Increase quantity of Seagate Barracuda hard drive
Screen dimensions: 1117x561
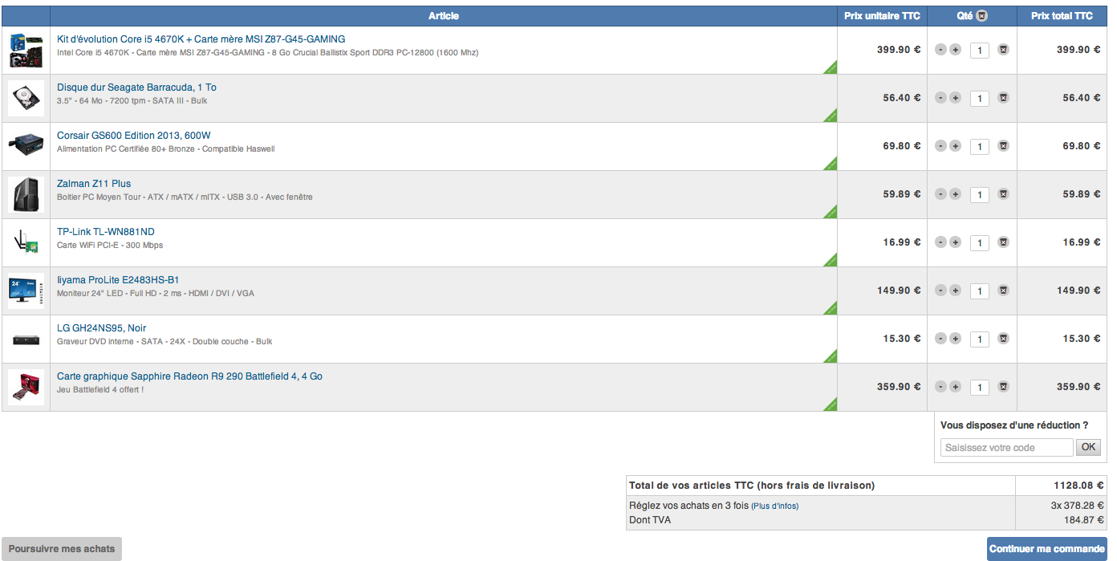pyautogui.click(x=955, y=98)
